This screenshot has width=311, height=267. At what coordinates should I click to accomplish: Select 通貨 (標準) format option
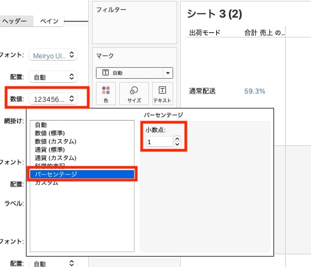point(50,150)
